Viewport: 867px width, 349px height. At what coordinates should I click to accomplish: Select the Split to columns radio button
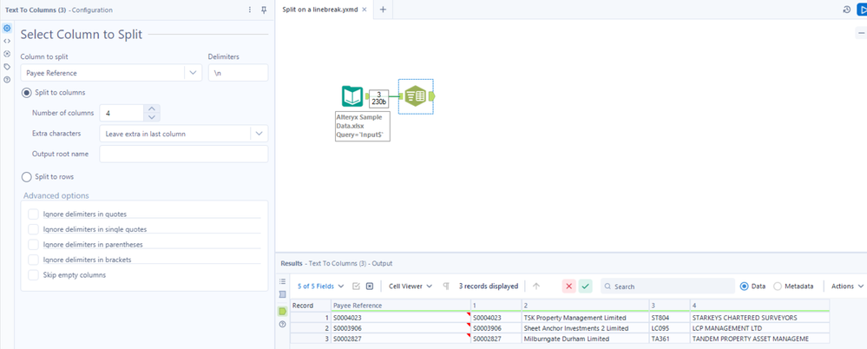point(26,93)
